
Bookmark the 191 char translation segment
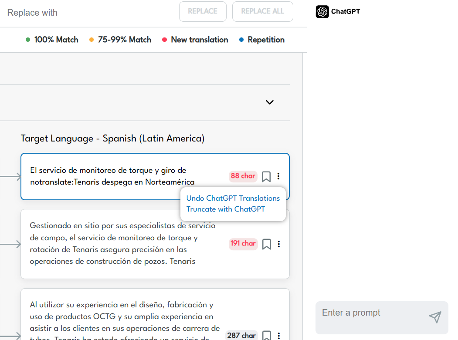[x=267, y=244]
